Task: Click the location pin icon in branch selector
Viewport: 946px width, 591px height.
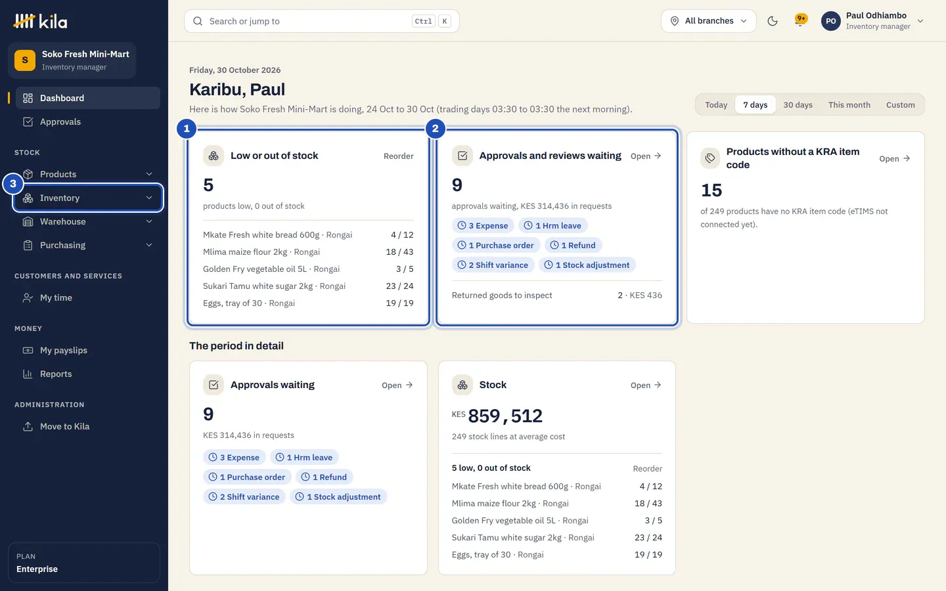Action: click(x=675, y=21)
